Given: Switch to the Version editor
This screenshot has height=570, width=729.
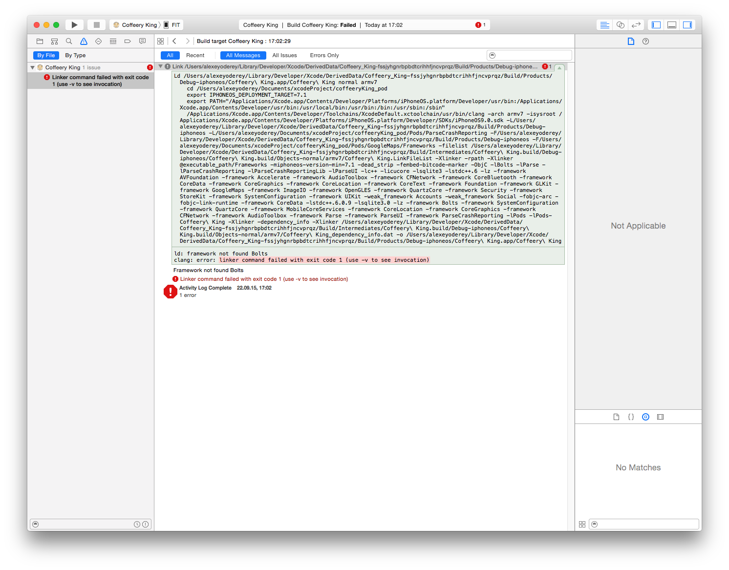Looking at the screenshot, I should click(x=636, y=25).
